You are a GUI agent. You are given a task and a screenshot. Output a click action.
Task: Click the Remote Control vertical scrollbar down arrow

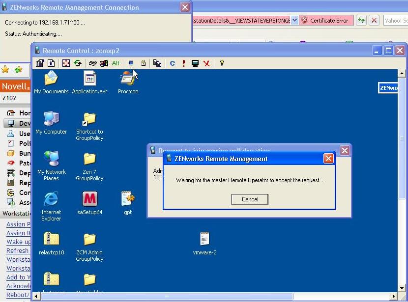click(x=402, y=288)
